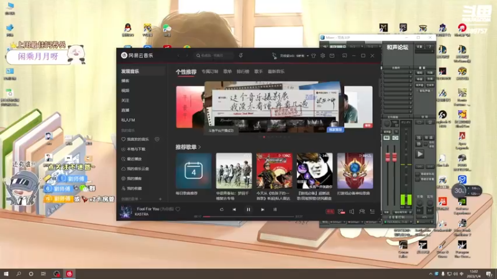Adjust the right red fader in Mixer
The height and width of the screenshot is (279, 497).
coord(394,157)
